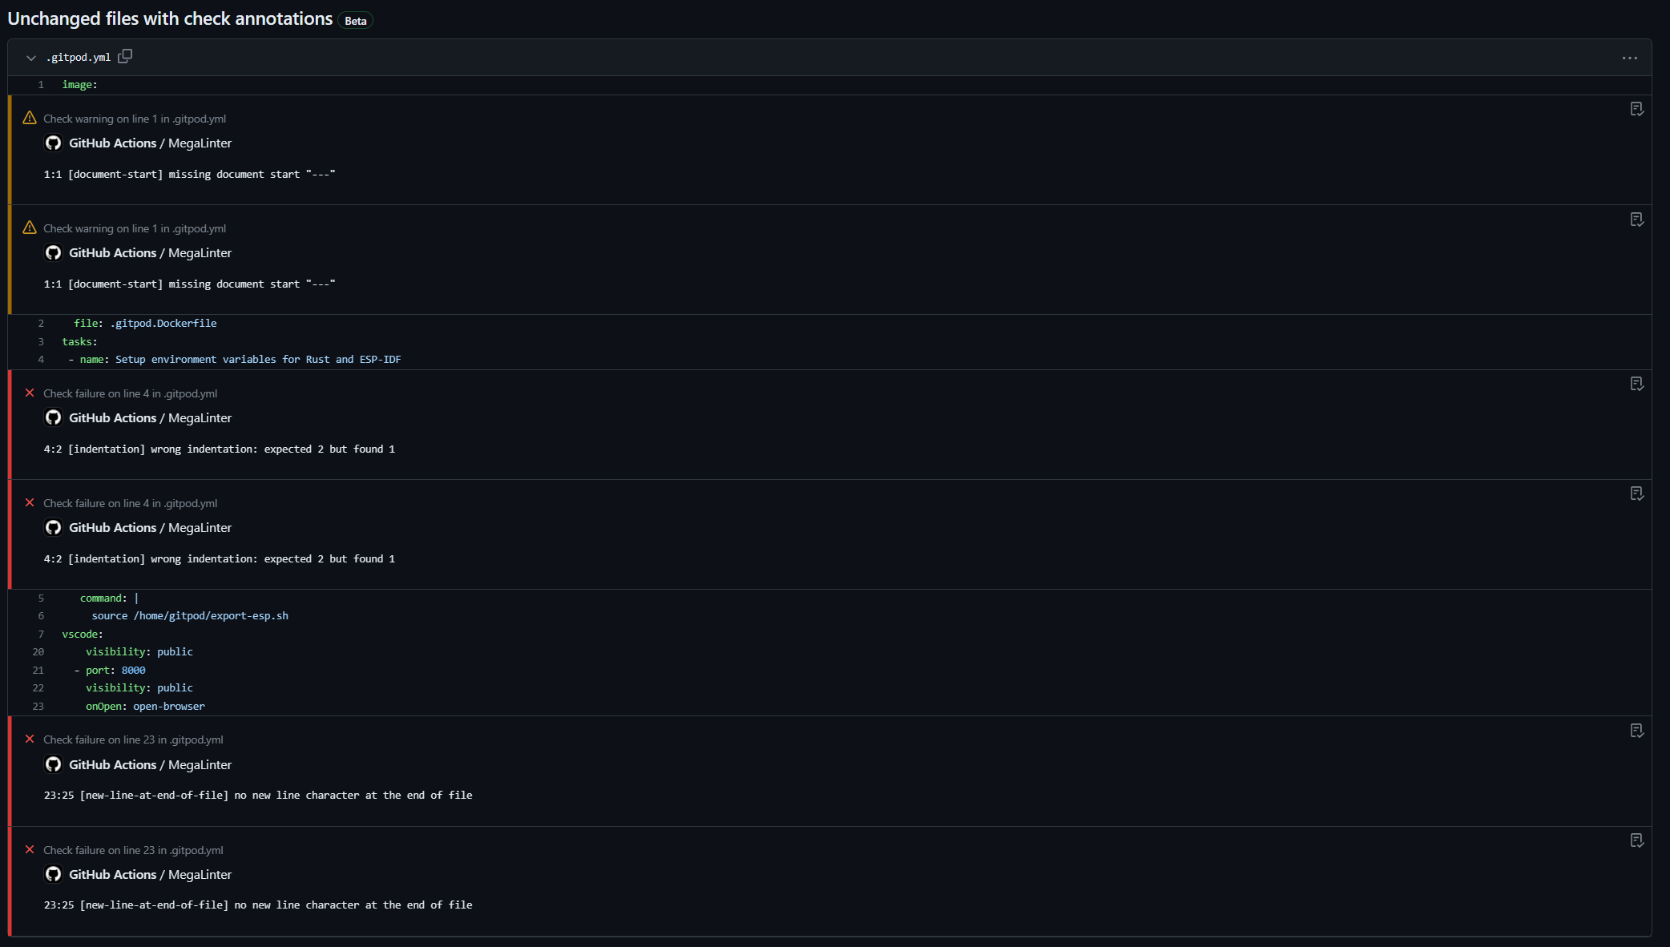Open check run for second indentation failure
1670x947 pixels.
pyautogui.click(x=1636, y=494)
